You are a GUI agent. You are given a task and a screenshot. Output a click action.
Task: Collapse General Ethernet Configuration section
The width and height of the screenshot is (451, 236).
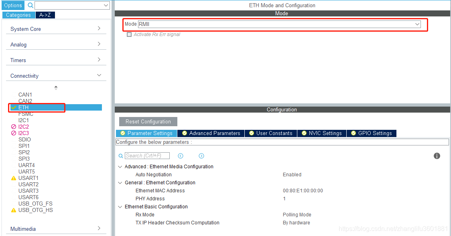click(x=120, y=182)
